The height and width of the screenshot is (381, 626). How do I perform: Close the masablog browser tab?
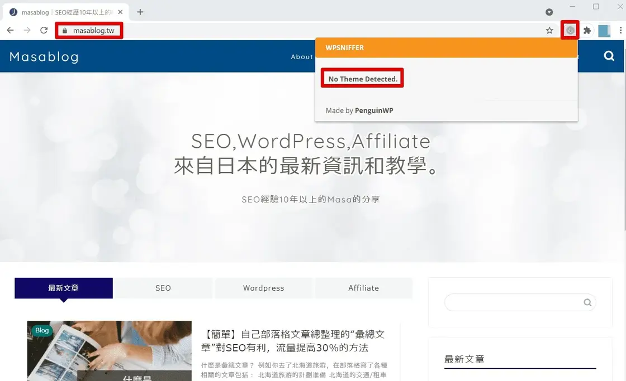click(120, 12)
